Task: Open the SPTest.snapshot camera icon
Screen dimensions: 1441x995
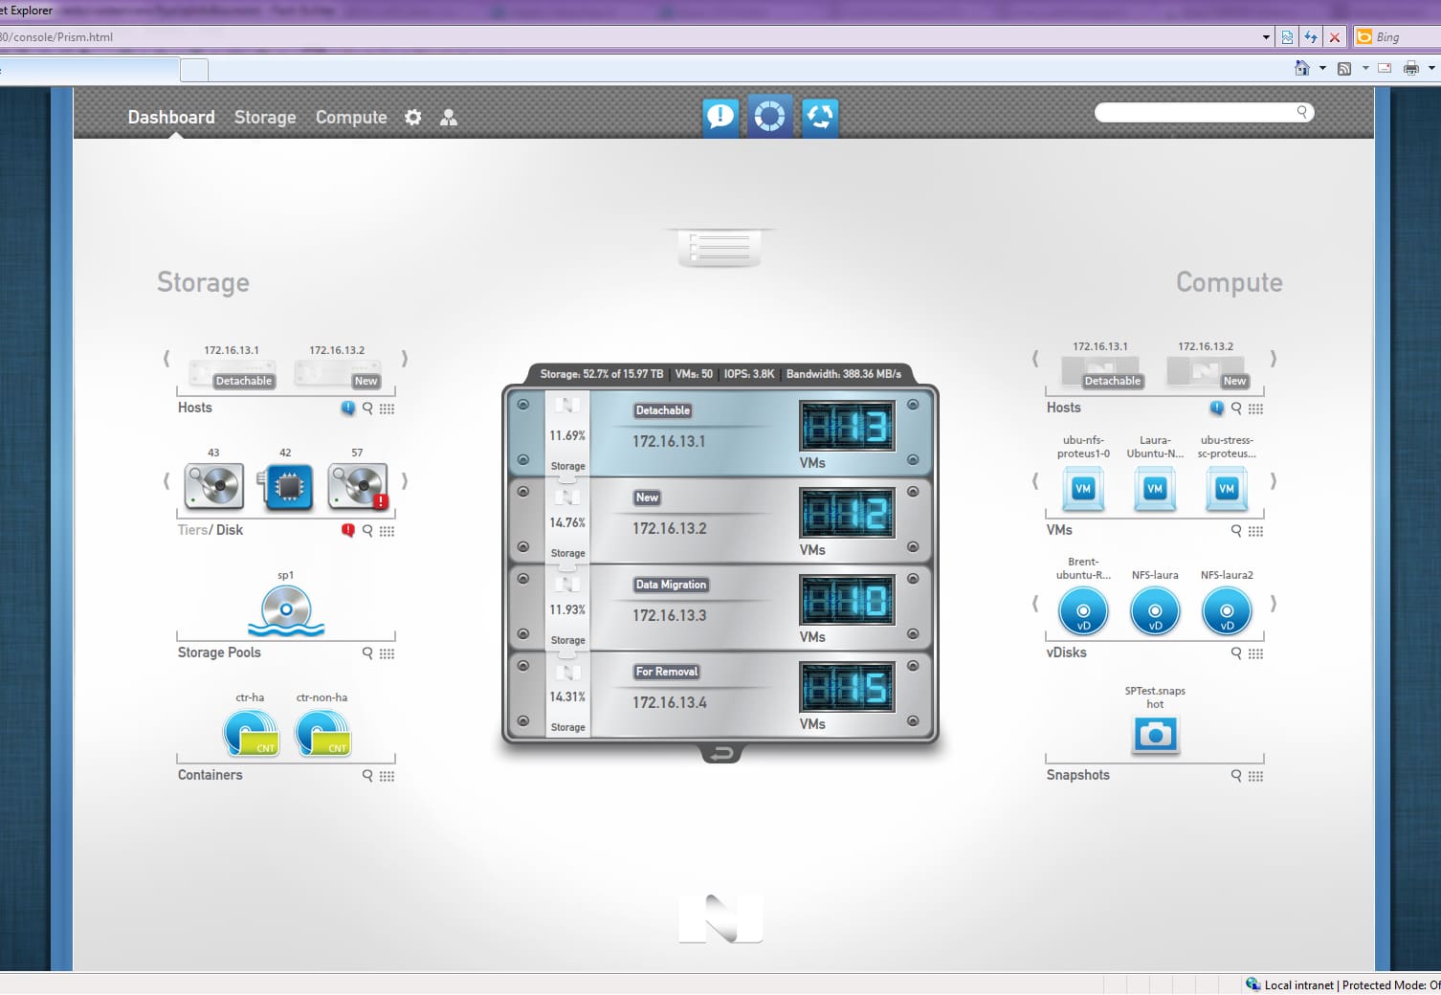Action: click(1155, 735)
